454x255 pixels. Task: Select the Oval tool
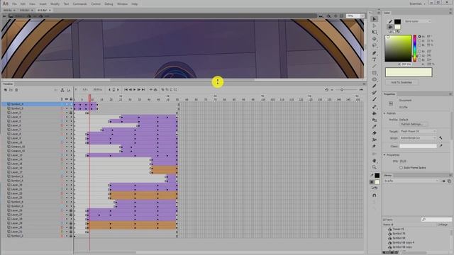tap(374, 79)
